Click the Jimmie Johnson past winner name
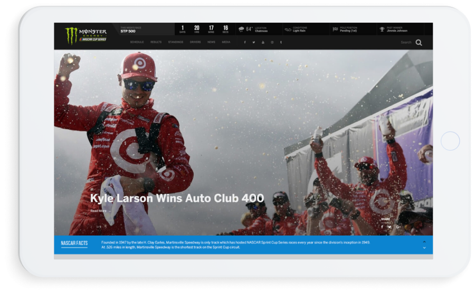The height and width of the screenshot is (294, 475). point(397,31)
